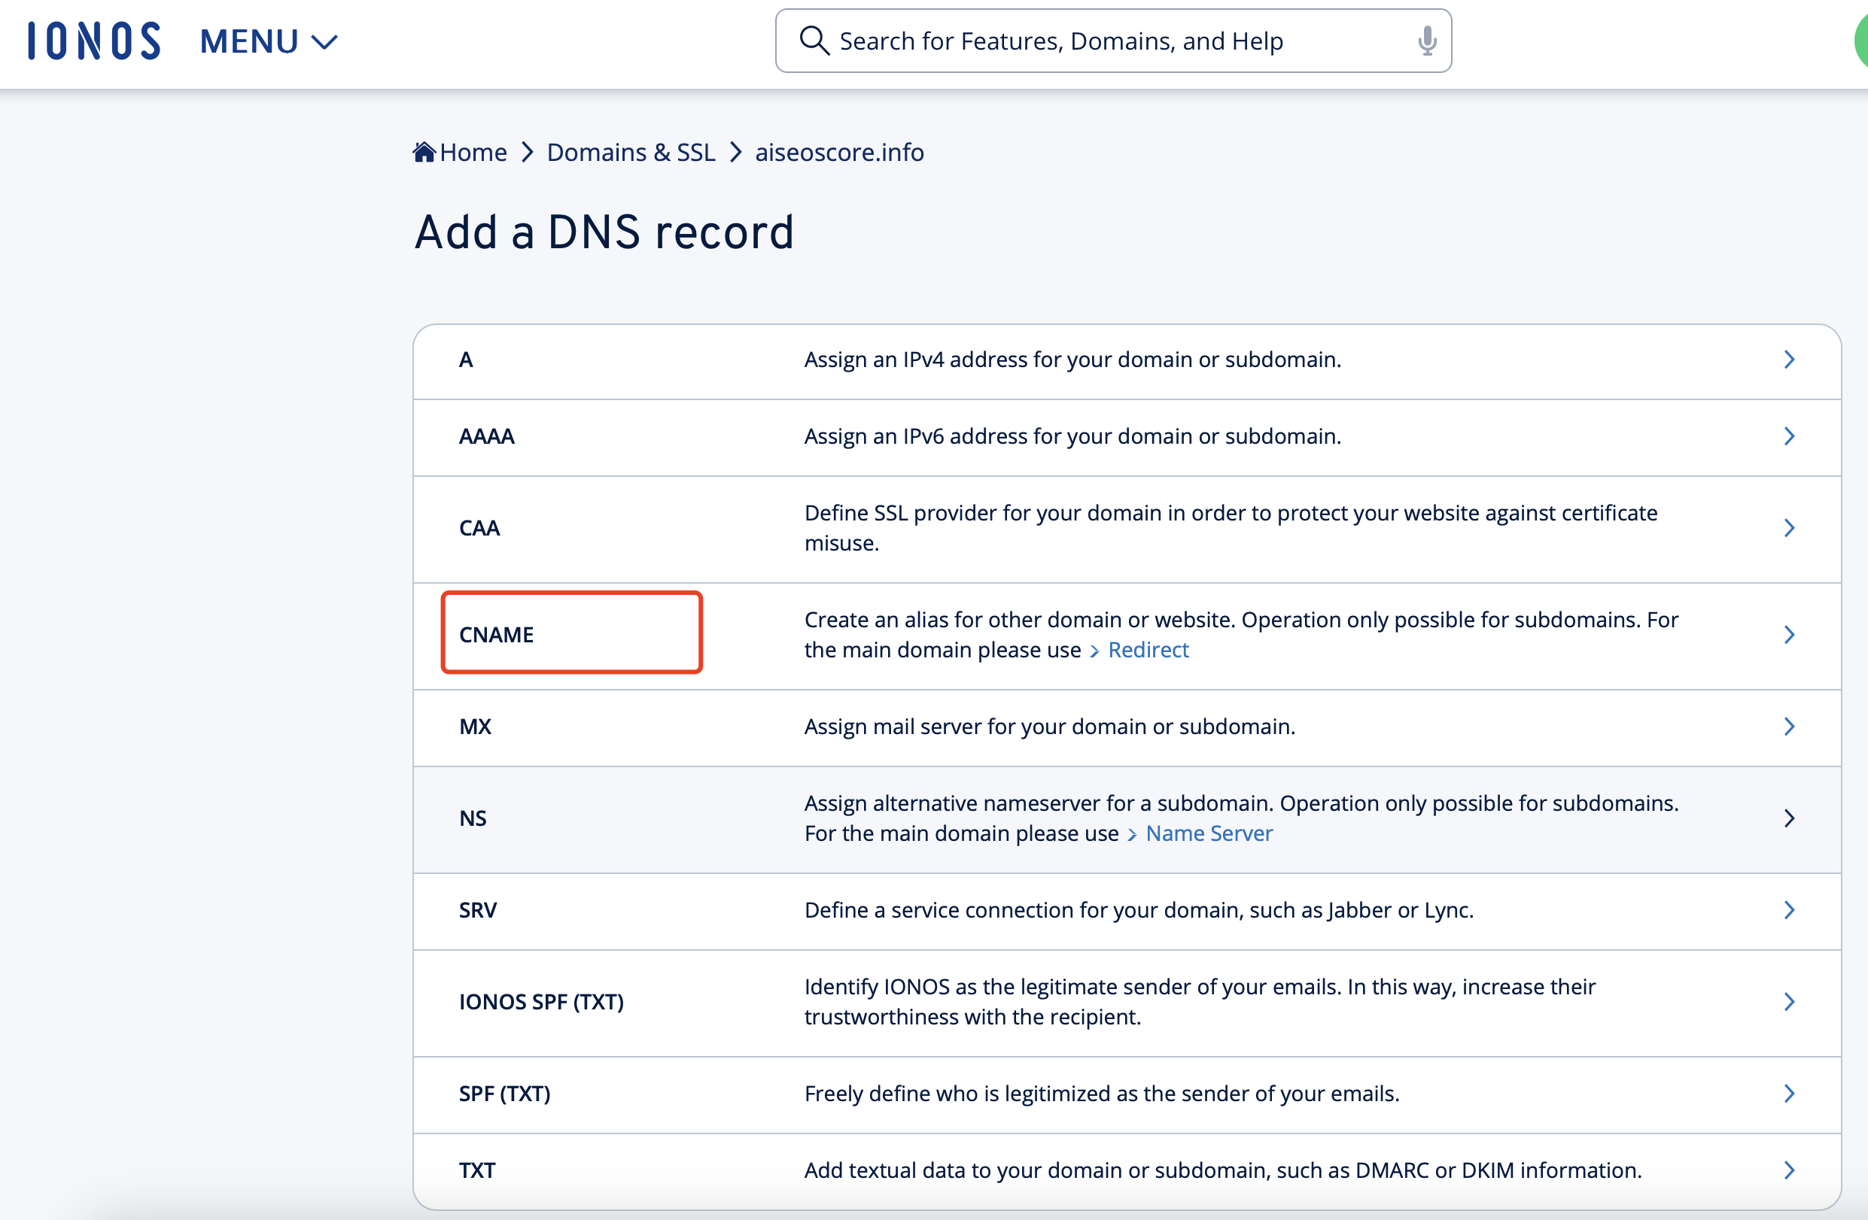Click the Home house icon in breadcrumb
This screenshot has height=1220, width=1868.
[x=424, y=151]
